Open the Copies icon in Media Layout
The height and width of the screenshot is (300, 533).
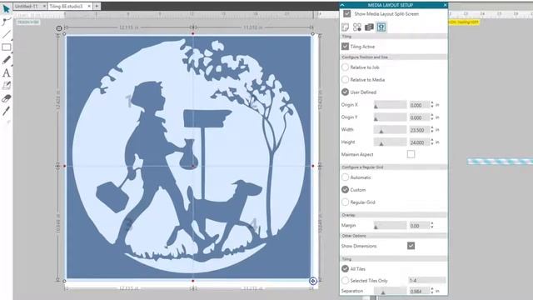click(x=369, y=27)
